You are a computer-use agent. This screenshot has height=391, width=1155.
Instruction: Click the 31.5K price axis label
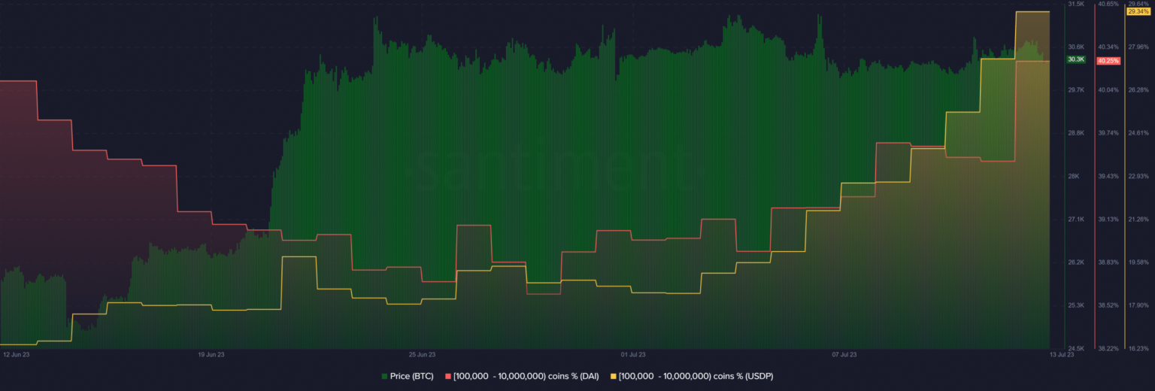click(1076, 5)
